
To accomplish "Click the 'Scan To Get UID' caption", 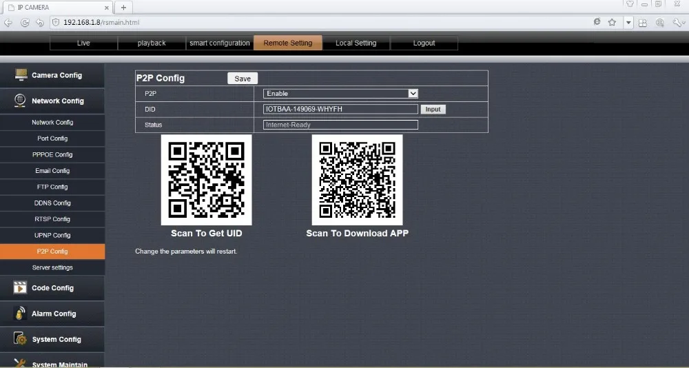I will pyautogui.click(x=207, y=234).
